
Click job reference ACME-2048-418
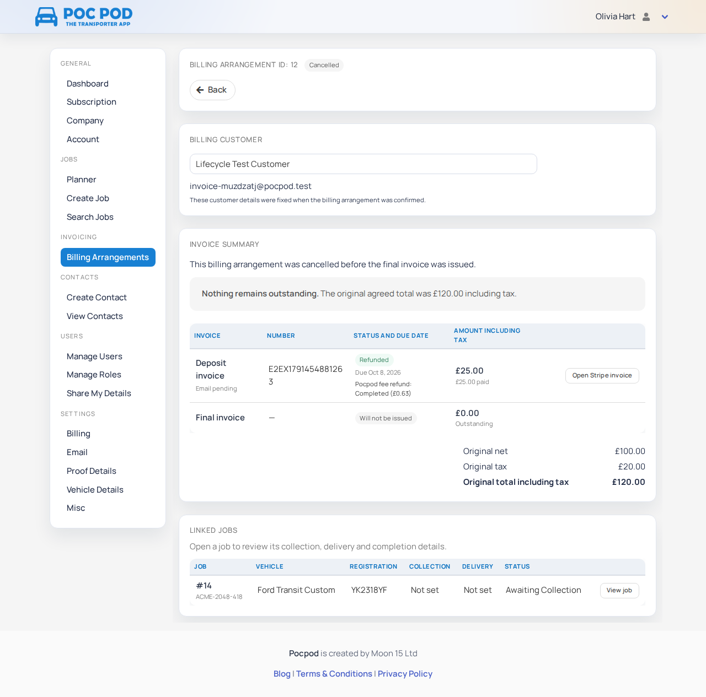click(x=219, y=597)
